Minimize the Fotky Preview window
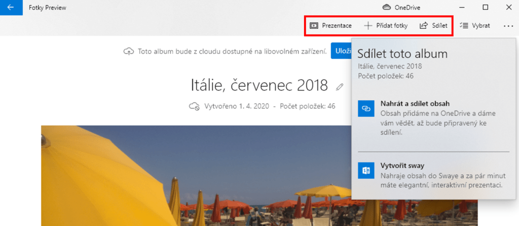The width and height of the screenshot is (519, 226). tap(462, 8)
